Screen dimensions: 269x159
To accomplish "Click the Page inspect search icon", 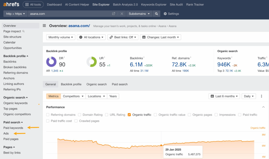I will pos(23,31).
